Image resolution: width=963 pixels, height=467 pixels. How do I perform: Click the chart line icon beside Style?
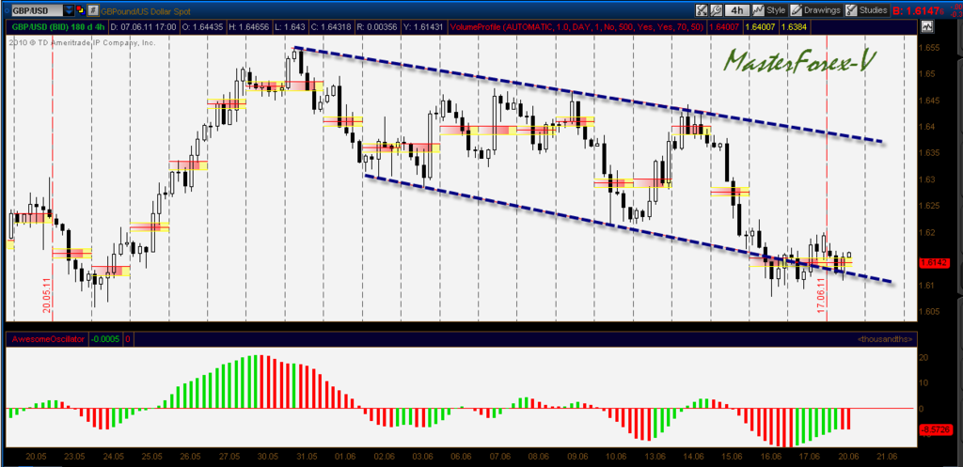(758, 10)
